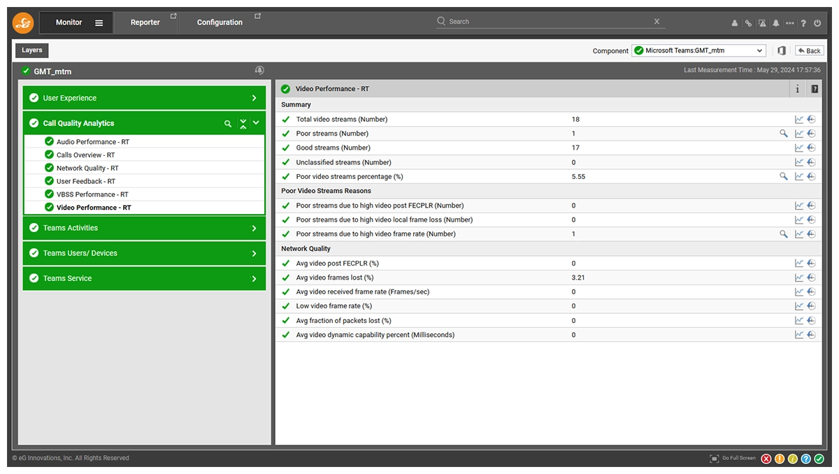Open graph for Avg video dynamic capability percent

coord(799,335)
